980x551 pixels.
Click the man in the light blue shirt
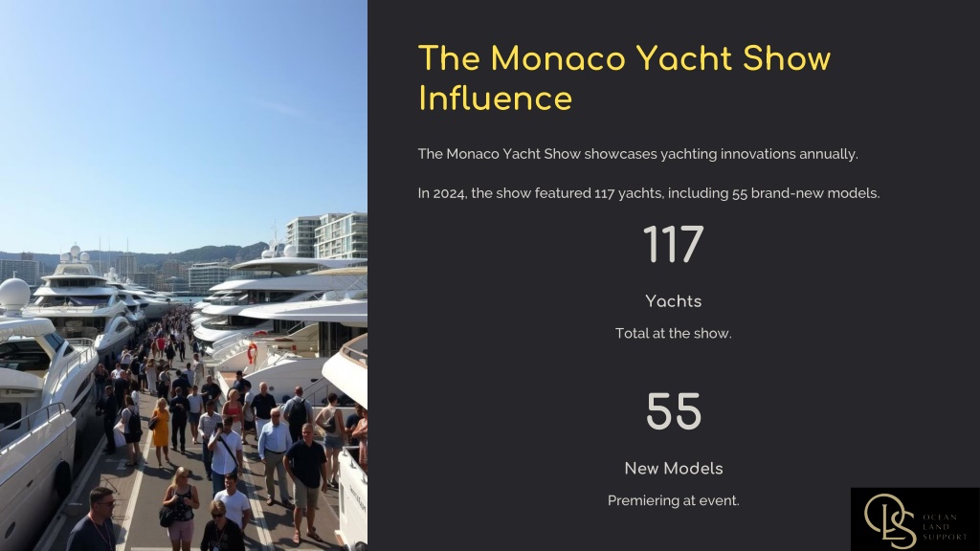(275, 454)
